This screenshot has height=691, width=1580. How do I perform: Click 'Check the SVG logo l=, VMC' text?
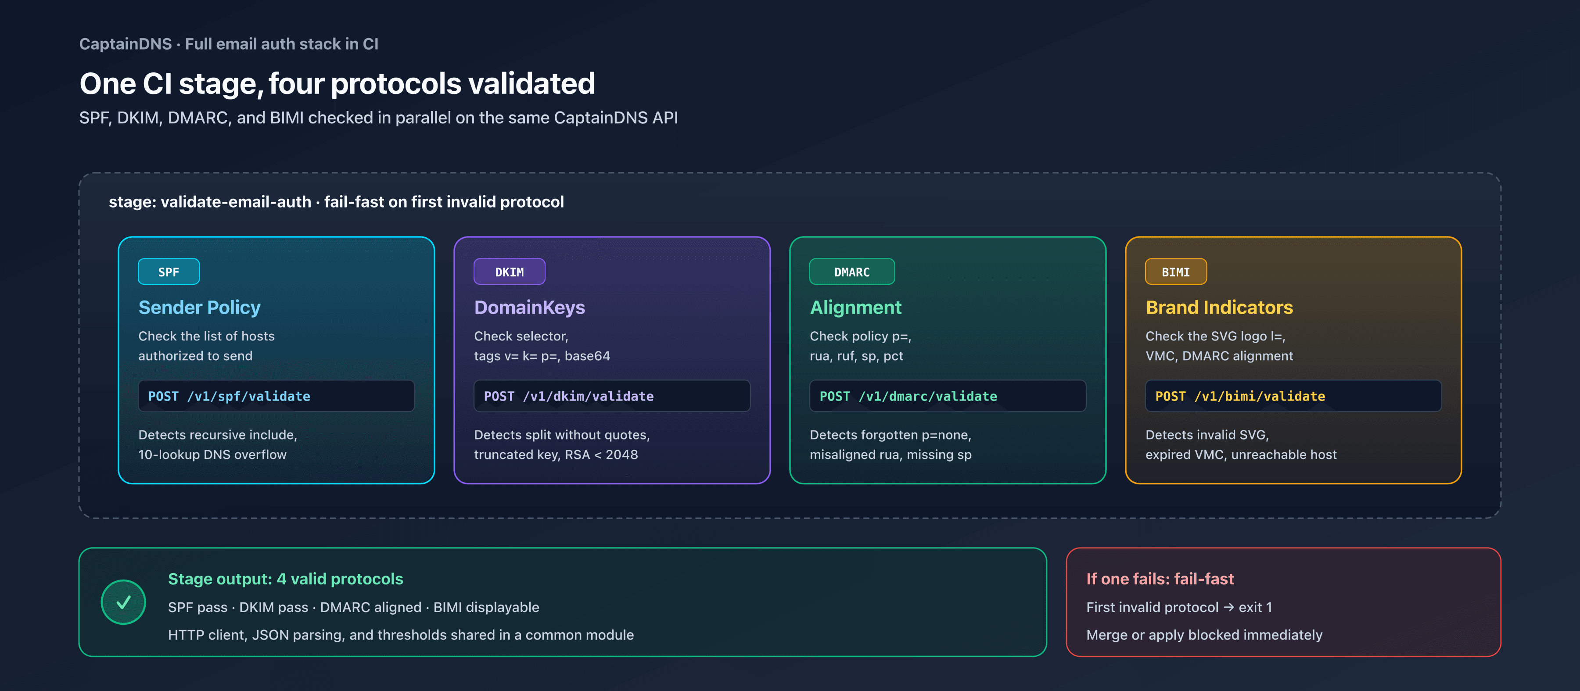1219,346
